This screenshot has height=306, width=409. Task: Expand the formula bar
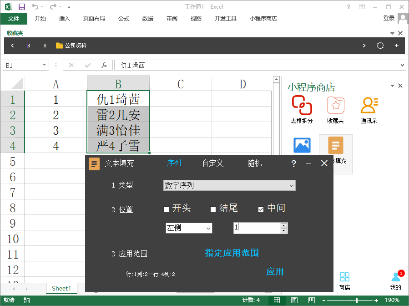[403, 65]
